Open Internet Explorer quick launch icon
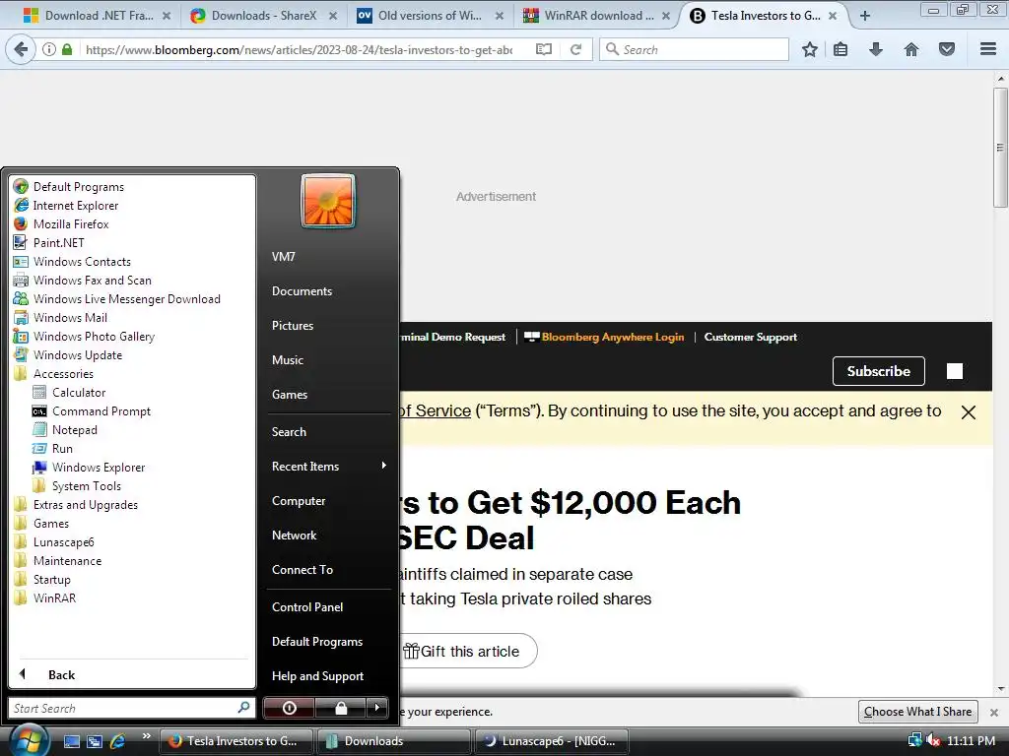1009x756 pixels. pos(118,741)
